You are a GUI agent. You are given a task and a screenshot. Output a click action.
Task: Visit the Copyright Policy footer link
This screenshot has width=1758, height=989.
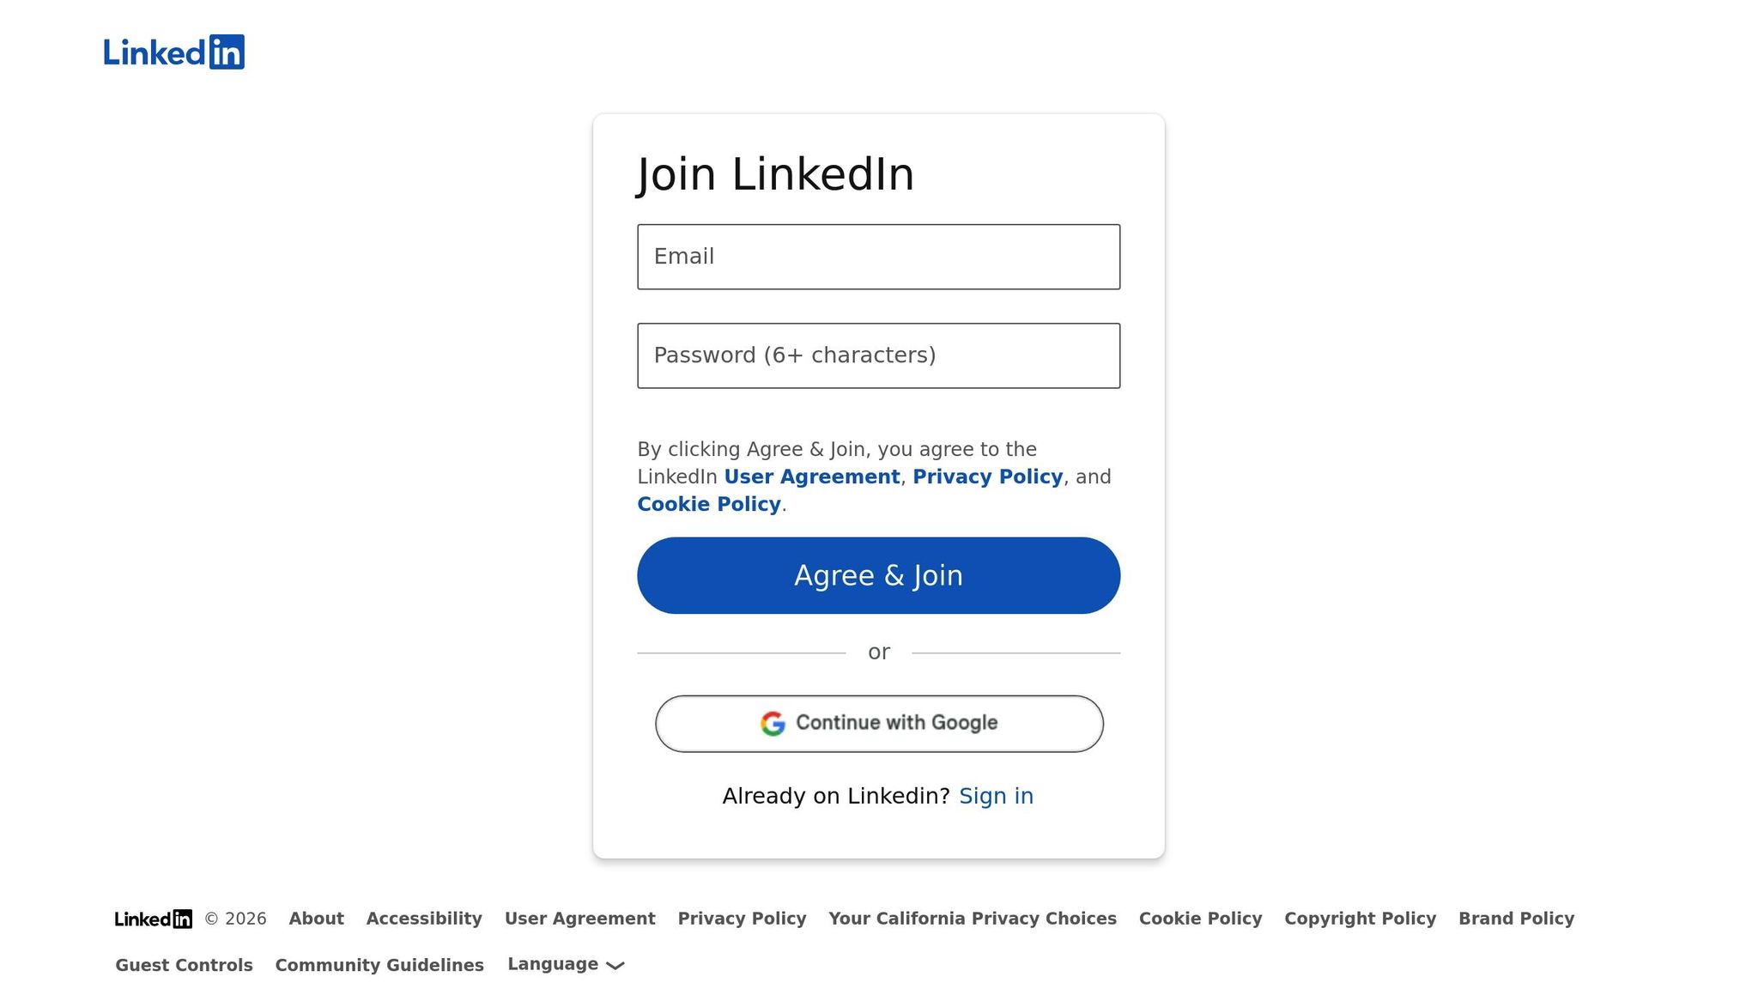(1360, 919)
